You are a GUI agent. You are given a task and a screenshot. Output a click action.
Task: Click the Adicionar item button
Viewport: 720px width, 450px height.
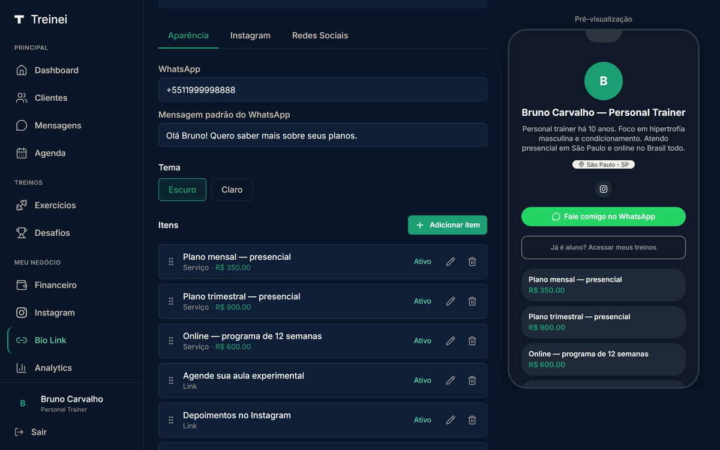[x=448, y=225]
